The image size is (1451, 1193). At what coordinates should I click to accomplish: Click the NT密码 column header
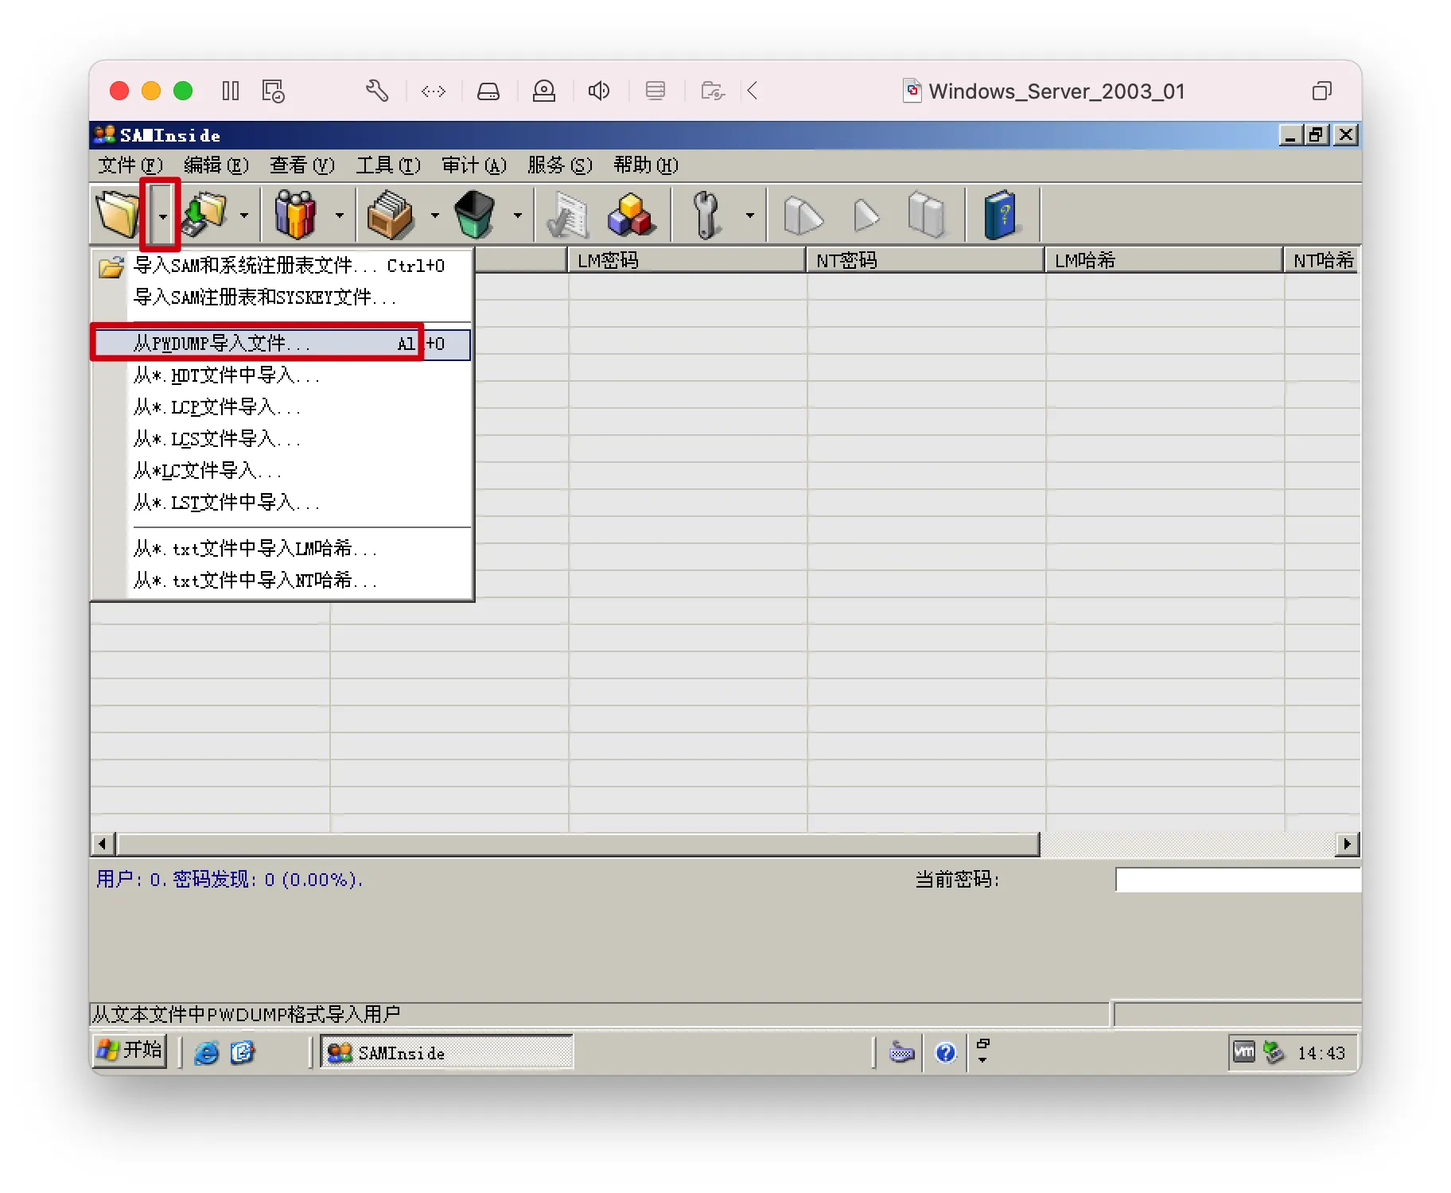(x=925, y=260)
